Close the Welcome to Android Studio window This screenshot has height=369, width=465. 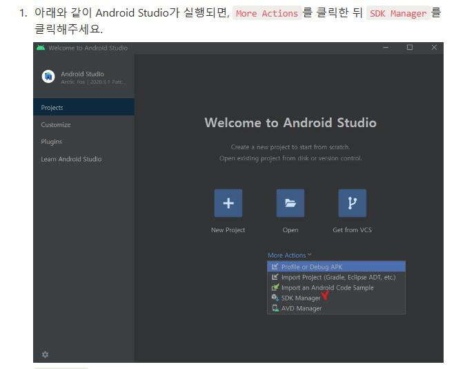[434, 48]
